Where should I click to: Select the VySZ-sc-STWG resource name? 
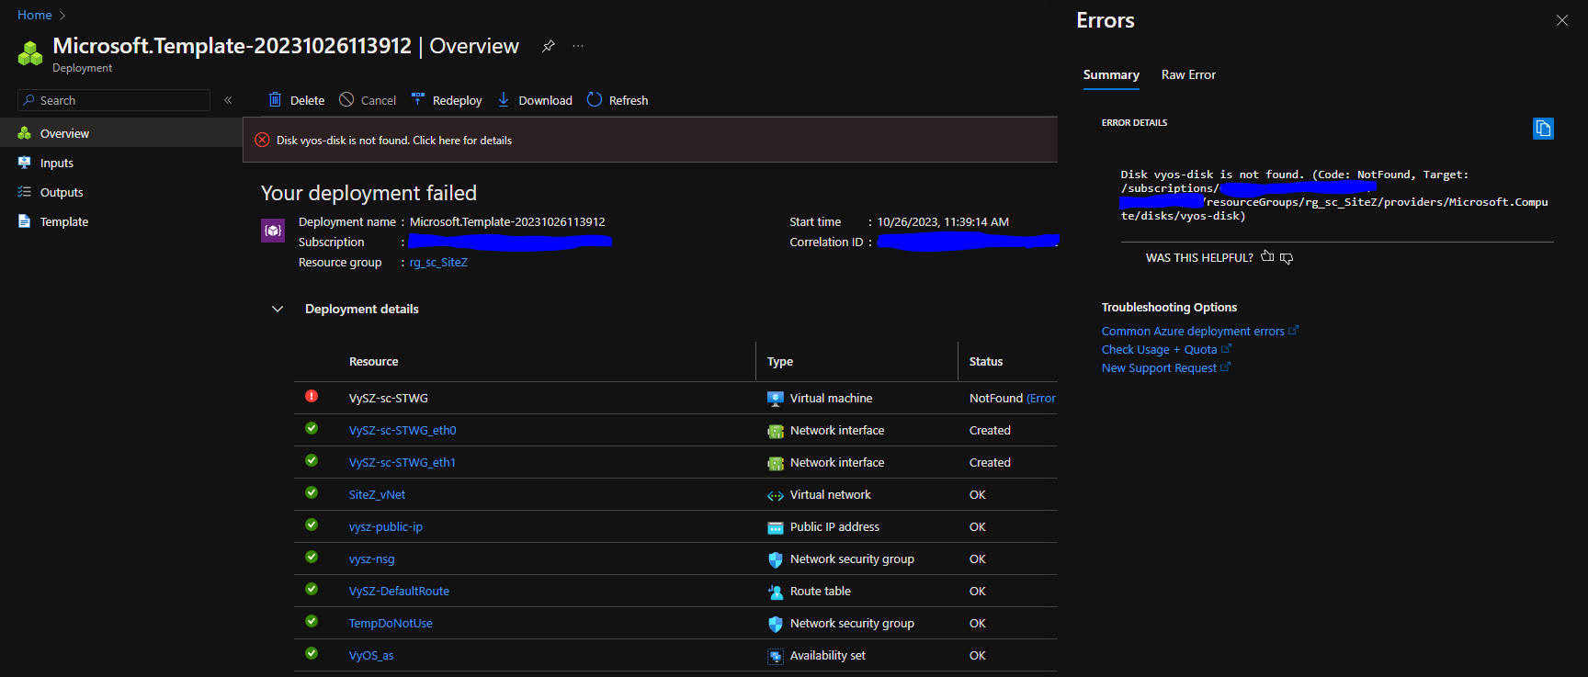(x=389, y=398)
